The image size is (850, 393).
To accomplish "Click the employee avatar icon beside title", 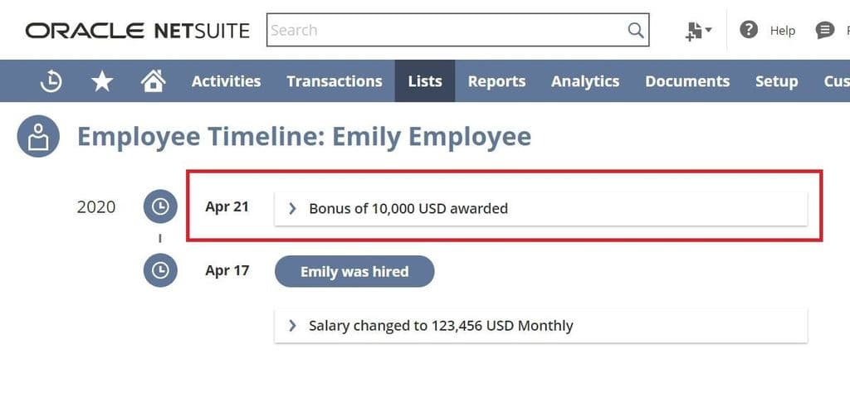I will pos(38,137).
